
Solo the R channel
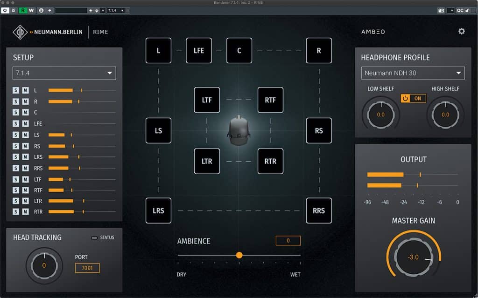tap(16, 102)
